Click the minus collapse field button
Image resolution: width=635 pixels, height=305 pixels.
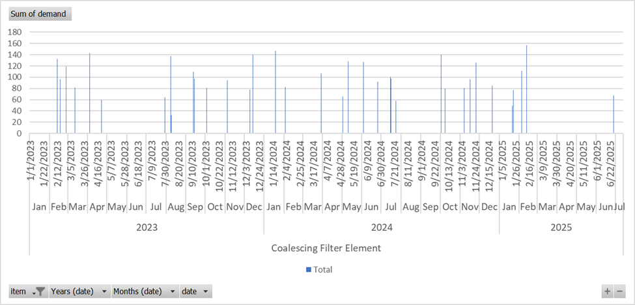click(620, 291)
